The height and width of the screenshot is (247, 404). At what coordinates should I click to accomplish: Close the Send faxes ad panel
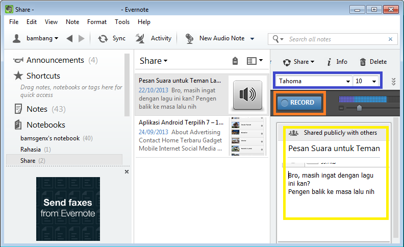pos(127,171)
